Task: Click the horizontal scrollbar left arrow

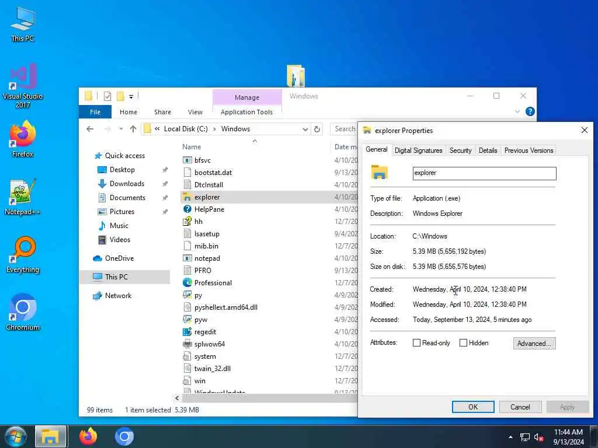Action: coord(177,398)
